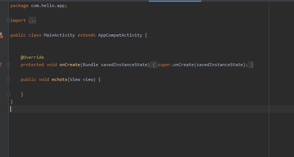Click the final closing brace of MainActivity class
Screen dimensions: 294x157
click(11, 102)
